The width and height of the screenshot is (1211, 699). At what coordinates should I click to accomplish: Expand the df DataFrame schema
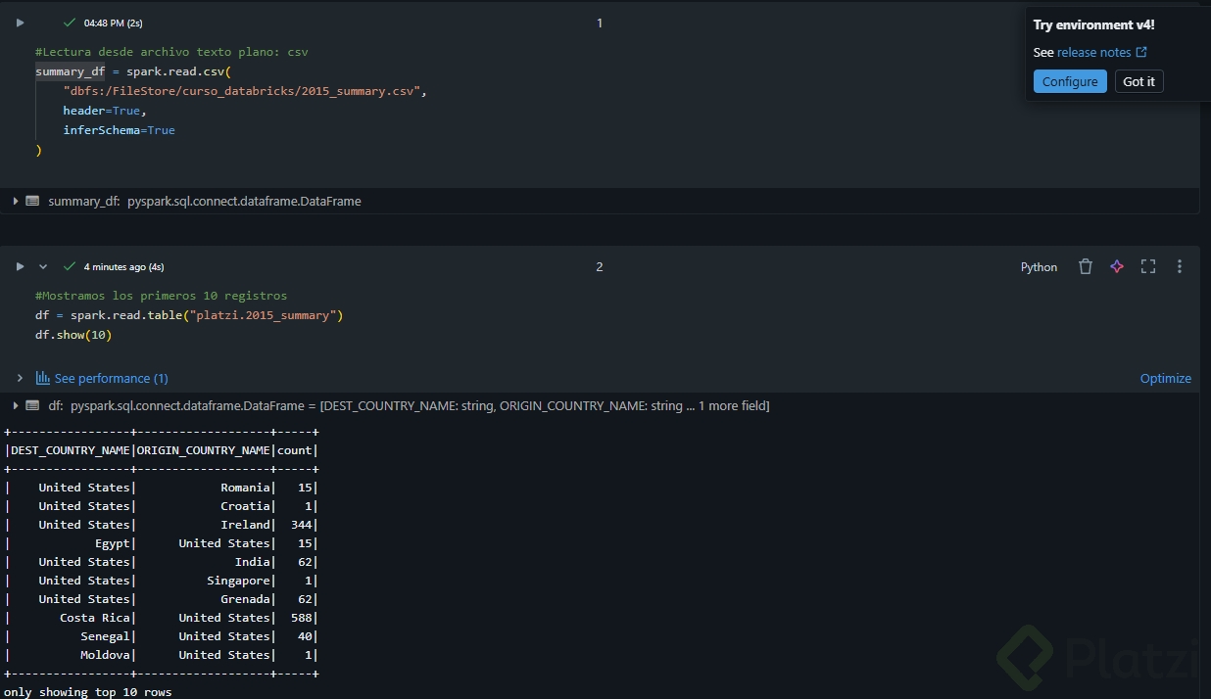tap(16, 405)
